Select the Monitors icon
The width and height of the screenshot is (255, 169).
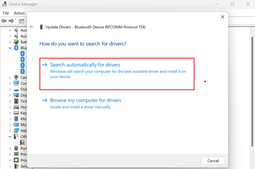16,125
